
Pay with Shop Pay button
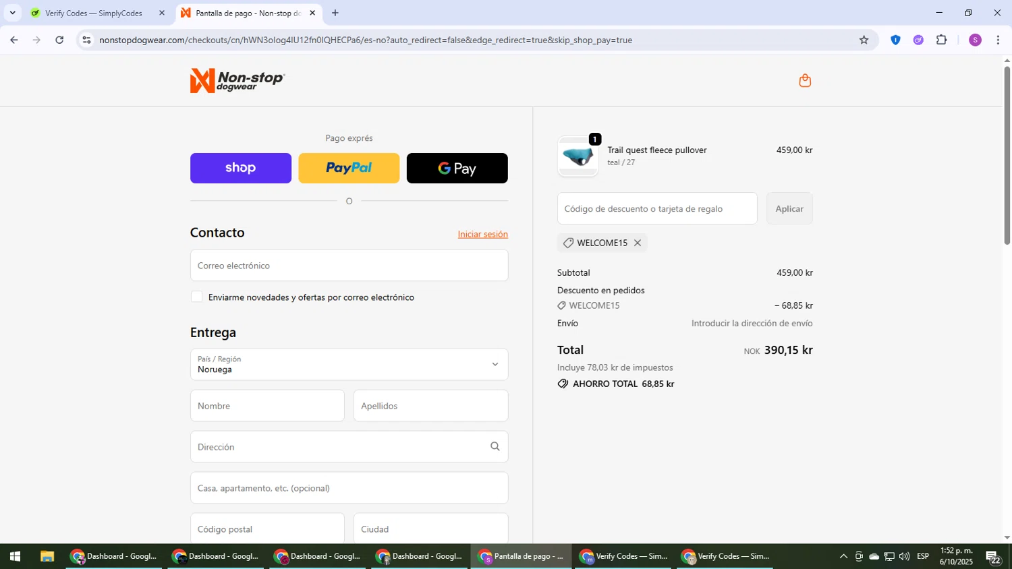coord(241,168)
